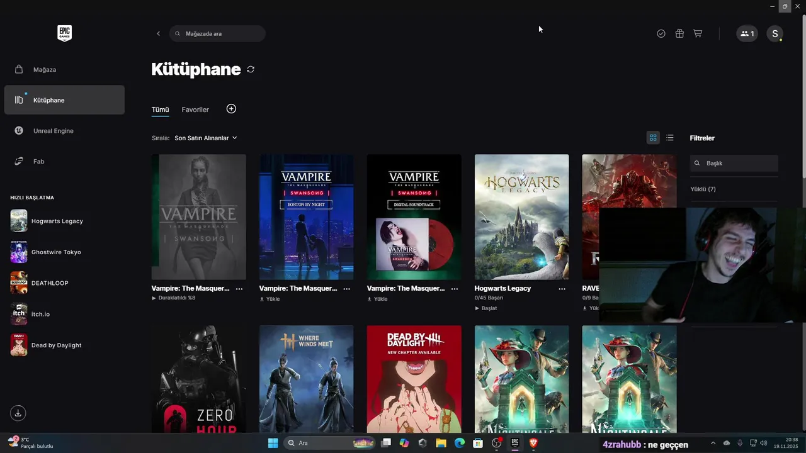The image size is (806, 453).
Task: Show hidden system tray icons
Action: tap(713, 443)
